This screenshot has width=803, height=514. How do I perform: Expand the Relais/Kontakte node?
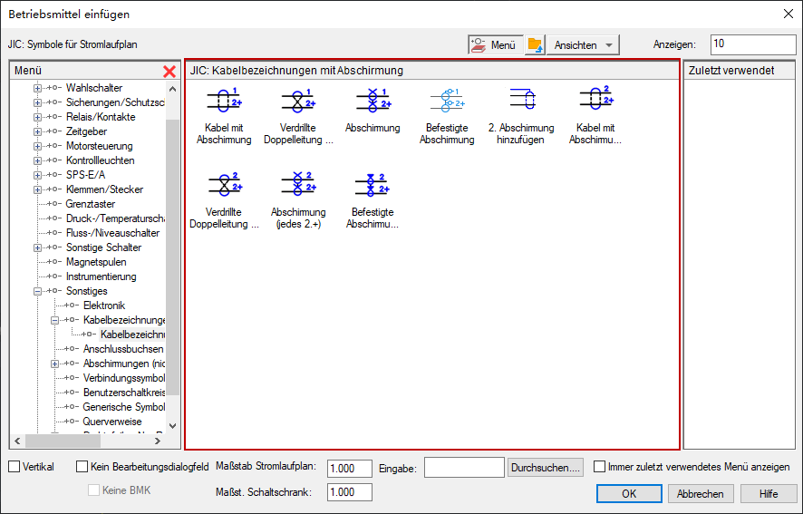(37, 117)
